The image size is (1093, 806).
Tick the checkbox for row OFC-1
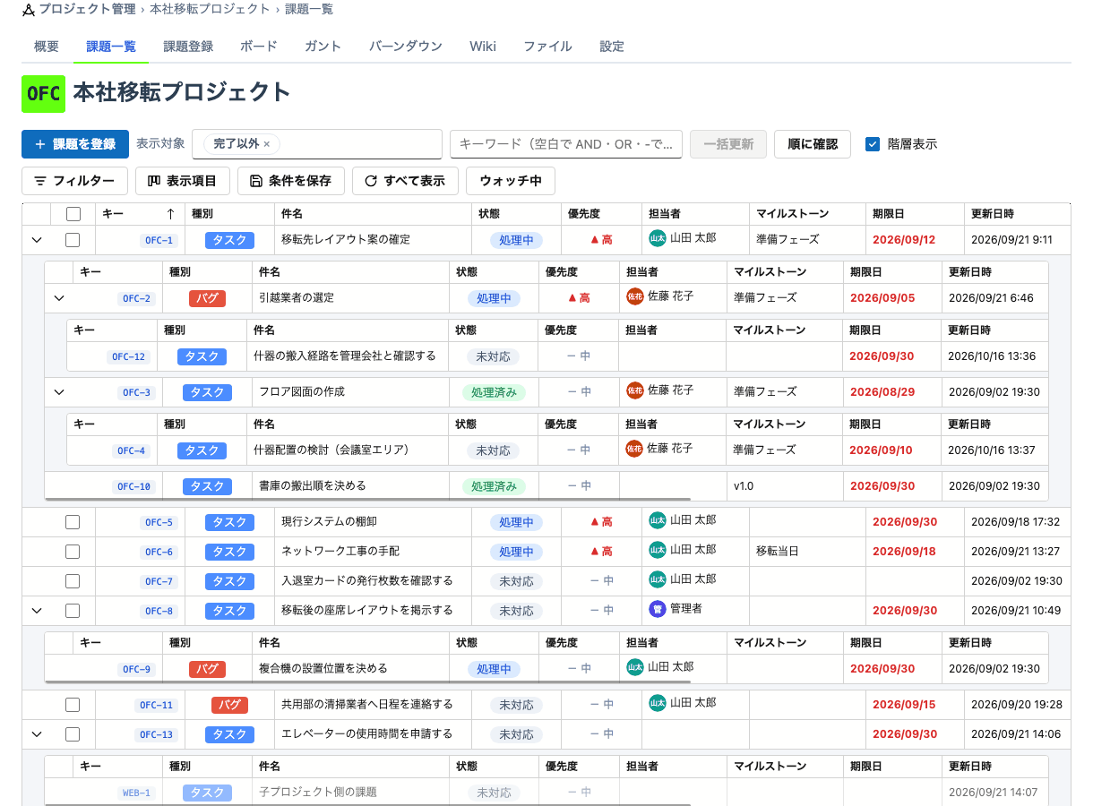tap(73, 240)
